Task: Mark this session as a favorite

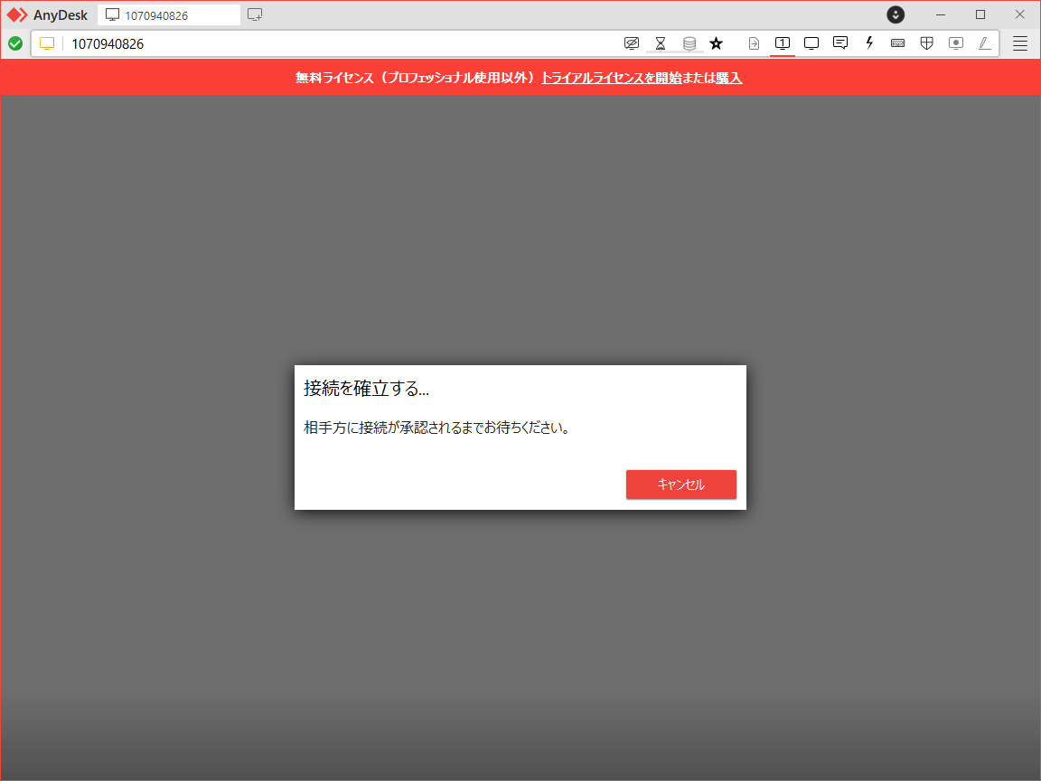Action: click(x=717, y=42)
